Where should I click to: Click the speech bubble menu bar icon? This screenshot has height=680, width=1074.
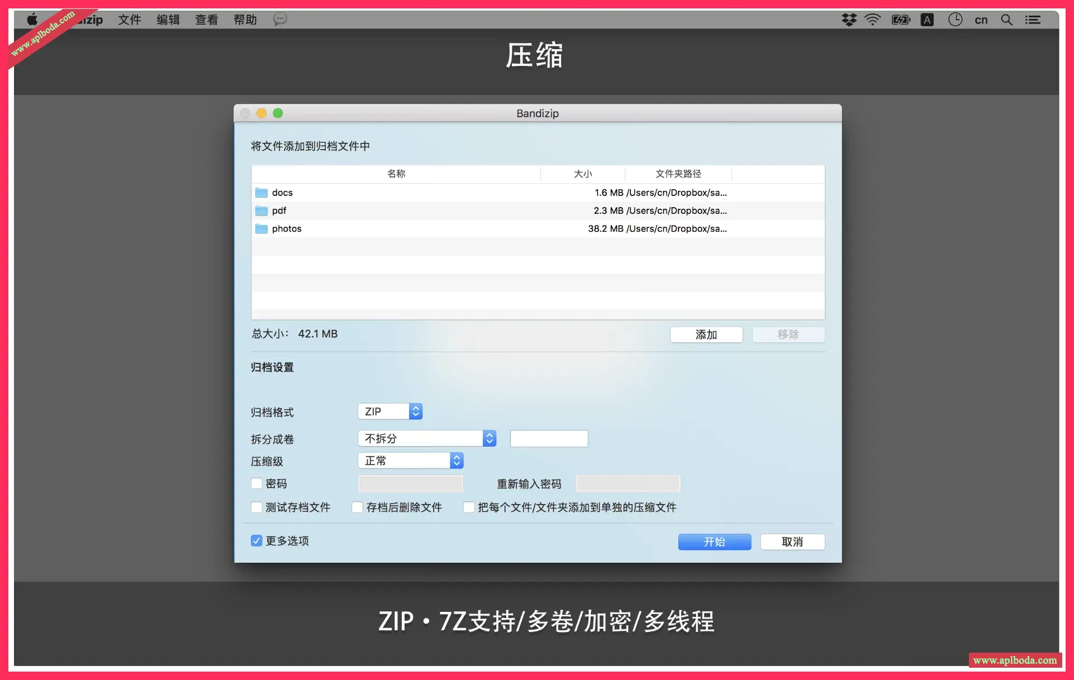pos(280,20)
